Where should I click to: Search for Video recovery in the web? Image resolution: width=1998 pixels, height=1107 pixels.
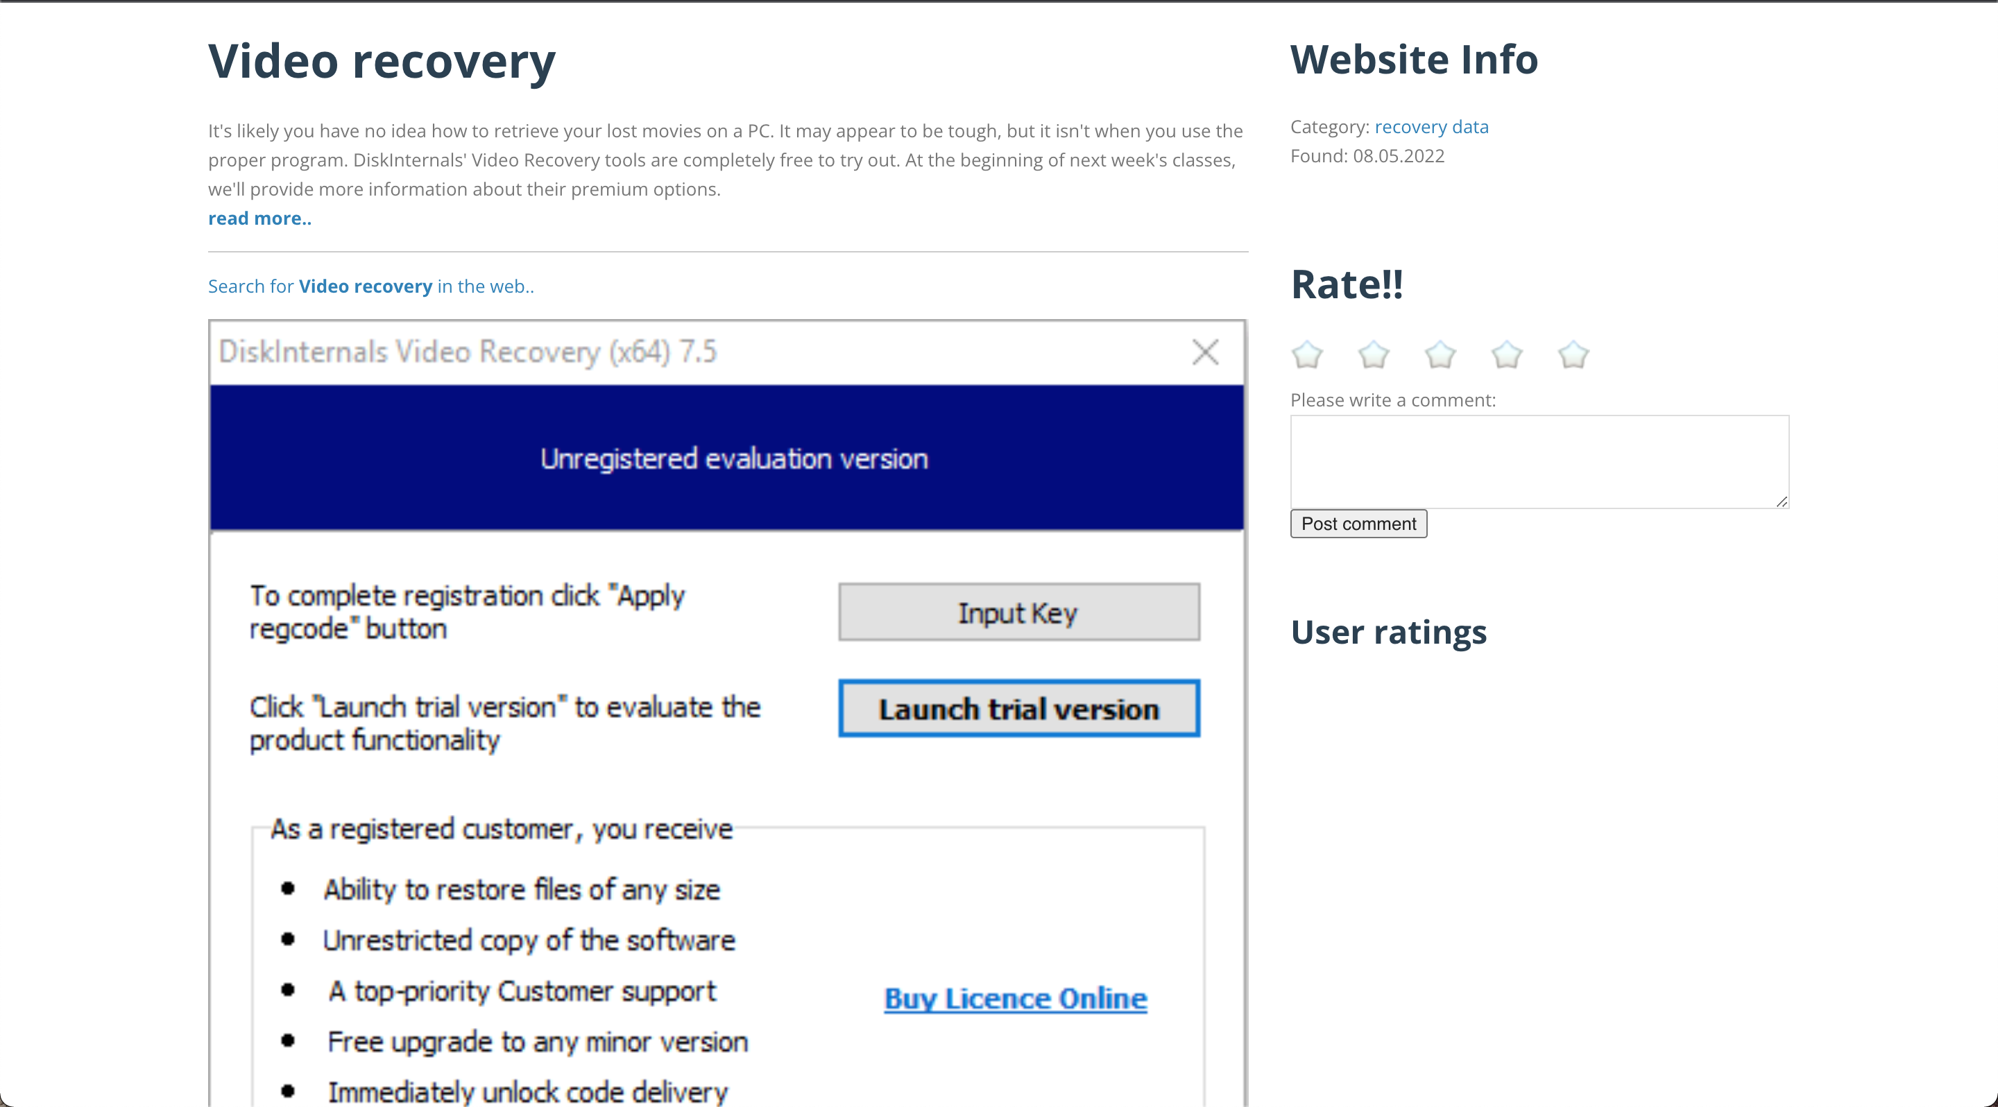point(370,286)
